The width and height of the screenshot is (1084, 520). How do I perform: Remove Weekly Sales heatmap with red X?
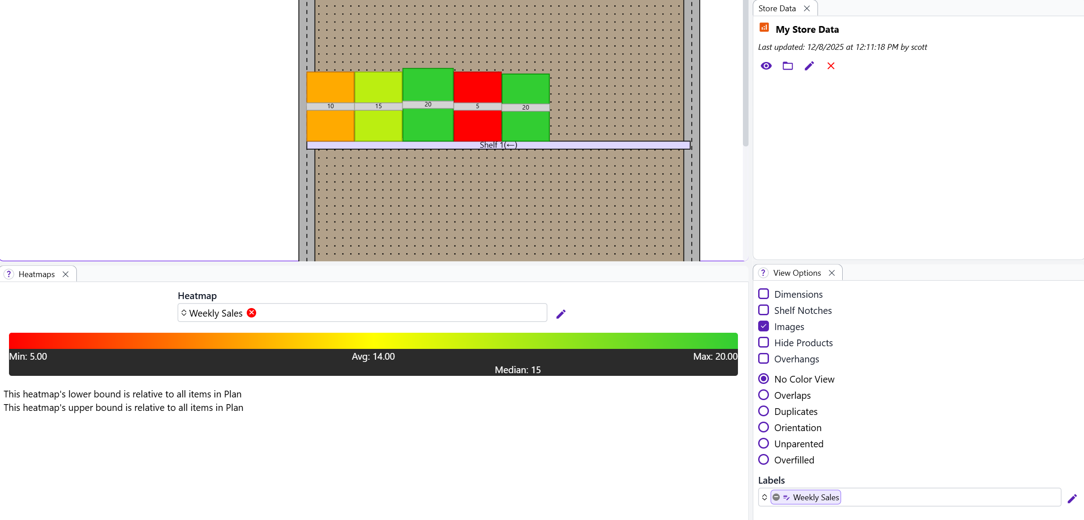click(x=252, y=313)
